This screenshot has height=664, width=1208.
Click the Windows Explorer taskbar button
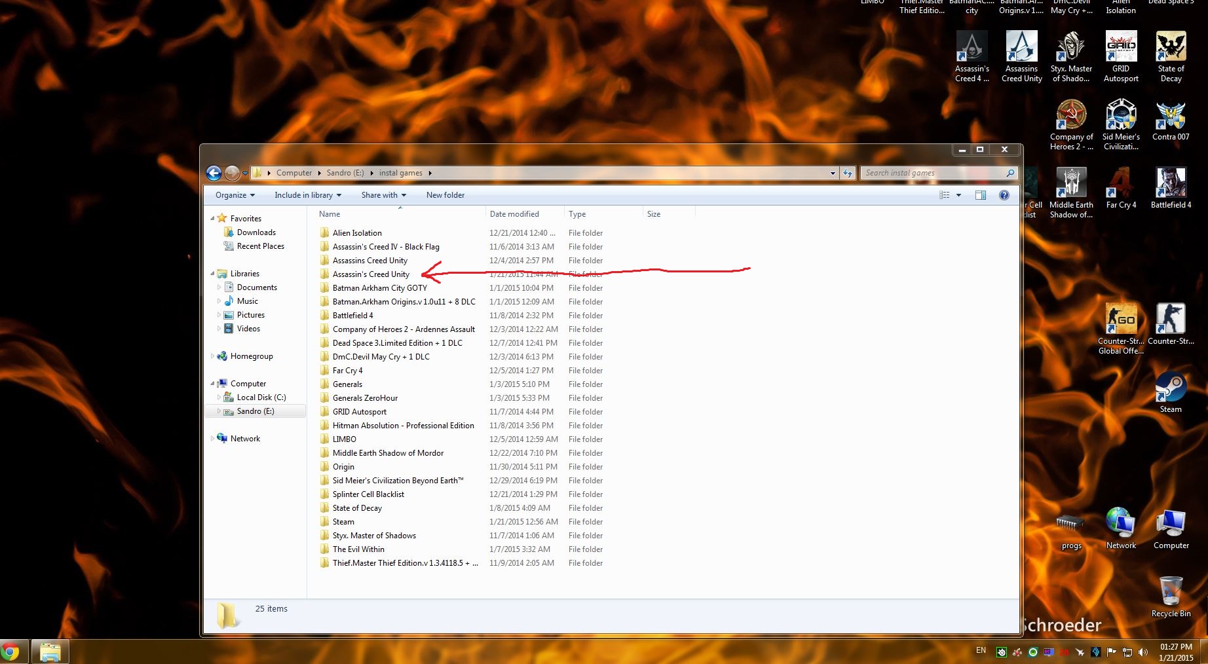click(x=50, y=652)
